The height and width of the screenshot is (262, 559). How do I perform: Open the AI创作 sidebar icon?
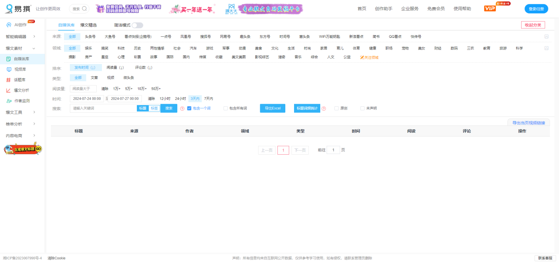[x=9, y=24]
